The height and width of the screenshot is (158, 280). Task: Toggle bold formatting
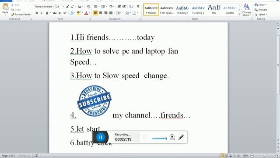[x=37, y=13]
